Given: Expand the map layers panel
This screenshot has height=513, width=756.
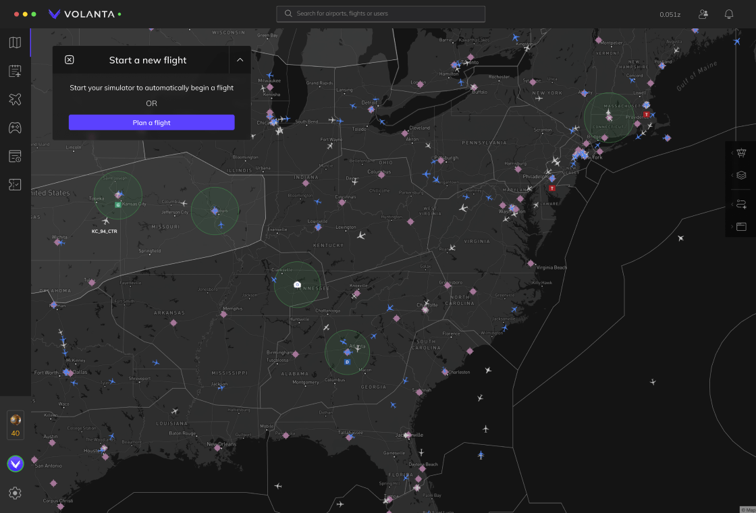Looking at the screenshot, I should [740, 175].
